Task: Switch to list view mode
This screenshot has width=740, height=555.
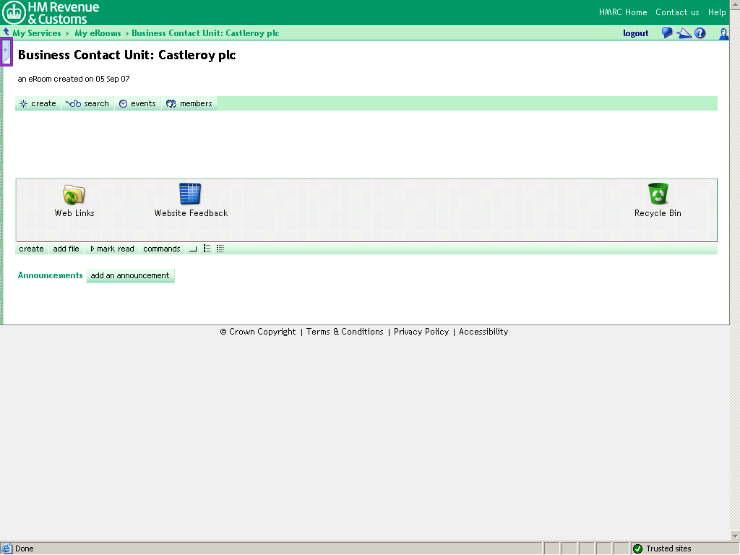Action: click(x=207, y=249)
